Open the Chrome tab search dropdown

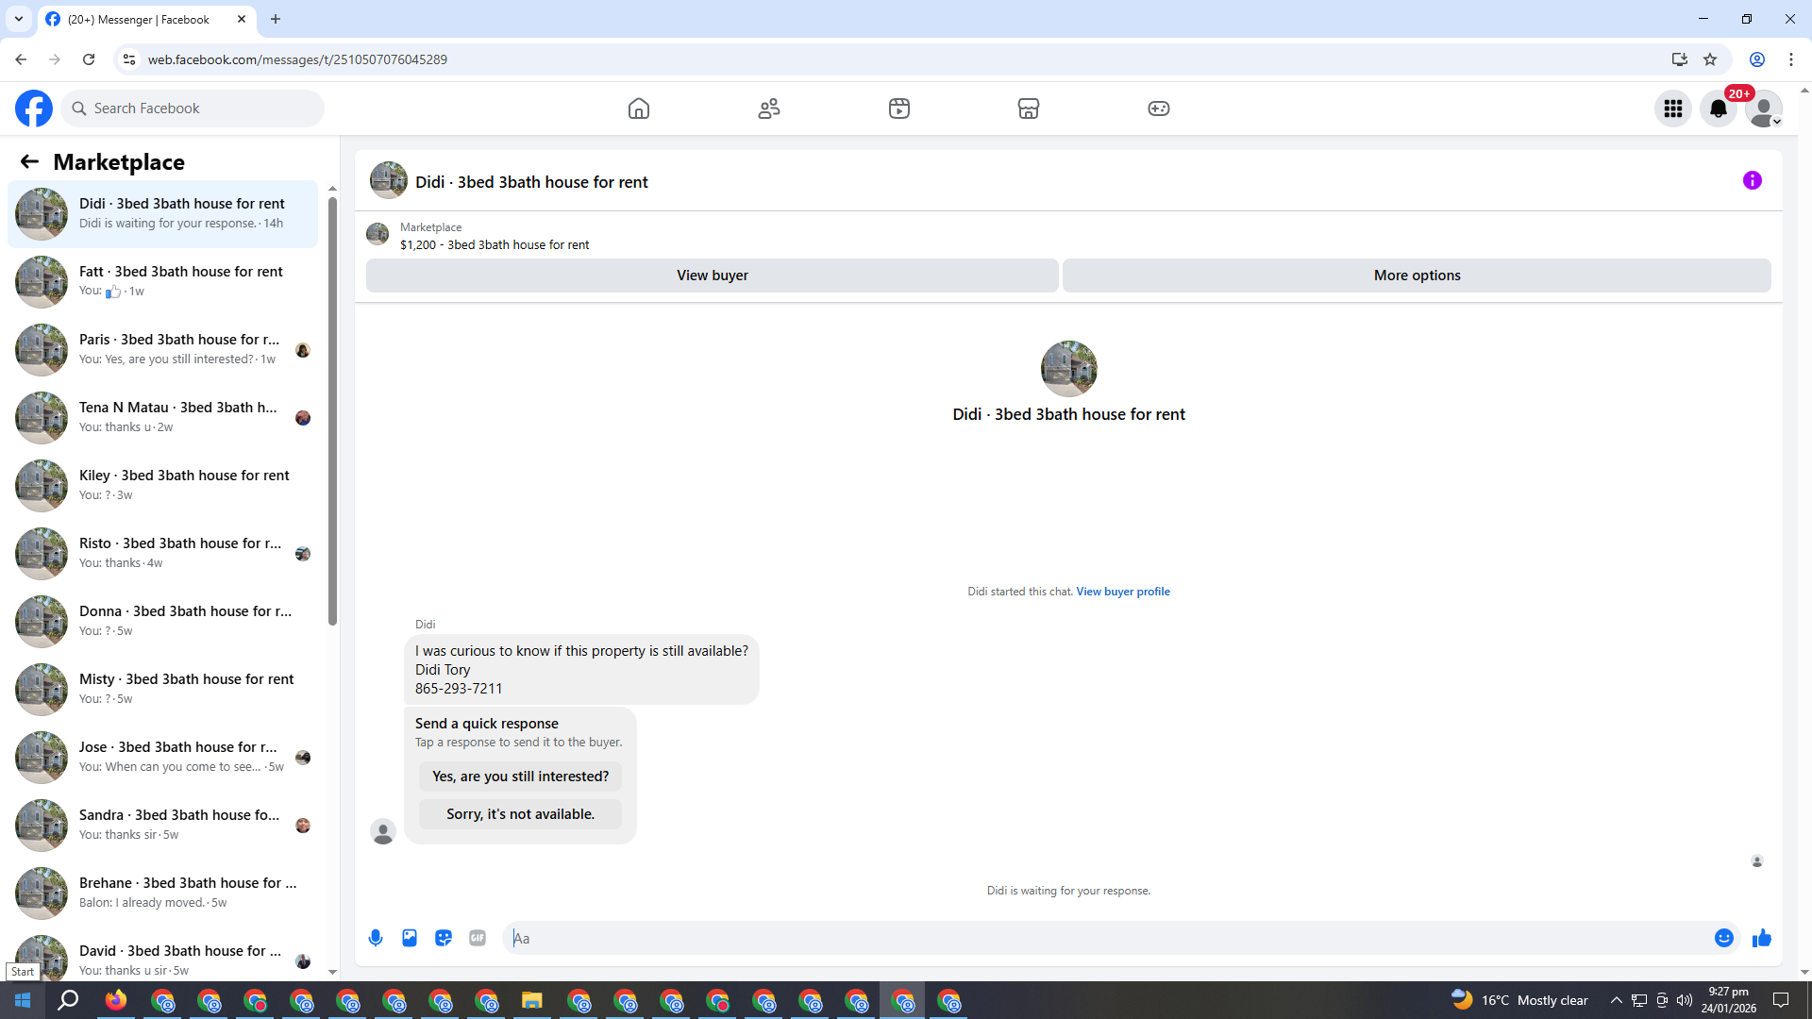pos(18,19)
